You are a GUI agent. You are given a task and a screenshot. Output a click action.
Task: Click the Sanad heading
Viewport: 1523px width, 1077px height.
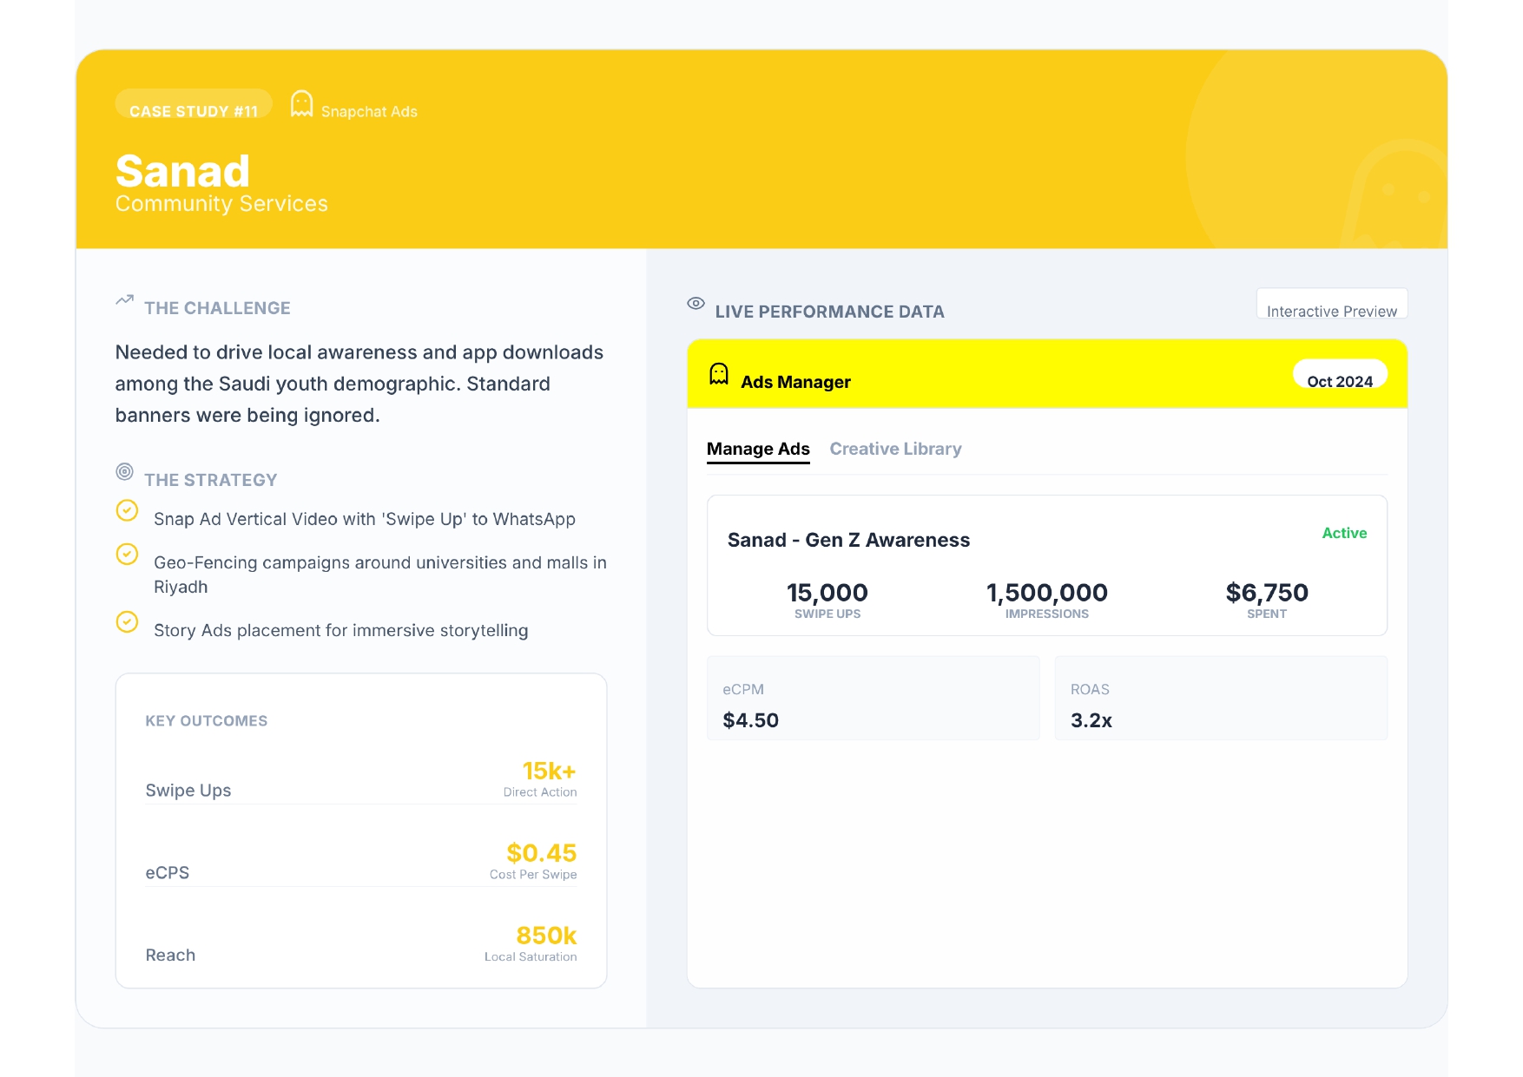[182, 171]
